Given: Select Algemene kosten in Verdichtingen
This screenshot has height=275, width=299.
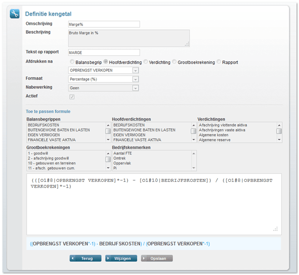Looking at the screenshot, I should (x=214, y=135).
